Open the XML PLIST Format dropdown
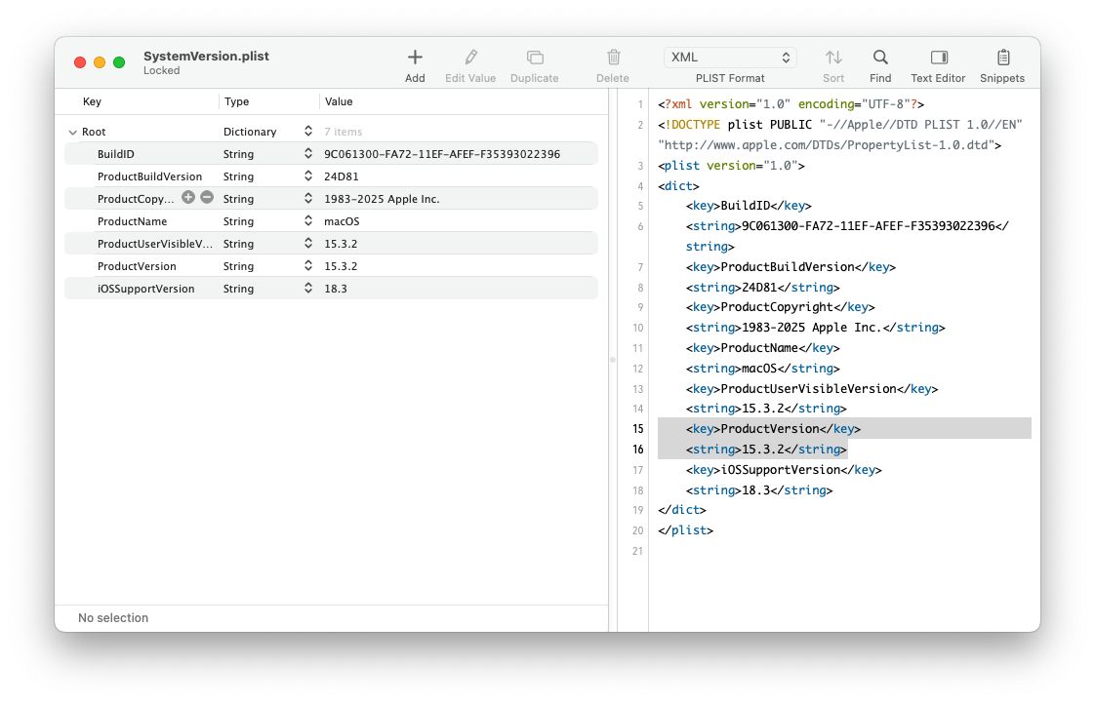1095x704 pixels. click(730, 58)
